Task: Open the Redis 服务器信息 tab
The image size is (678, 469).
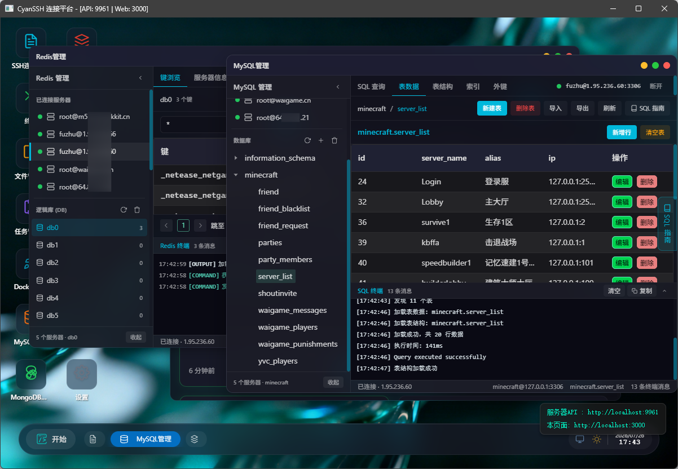Action: (210, 78)
